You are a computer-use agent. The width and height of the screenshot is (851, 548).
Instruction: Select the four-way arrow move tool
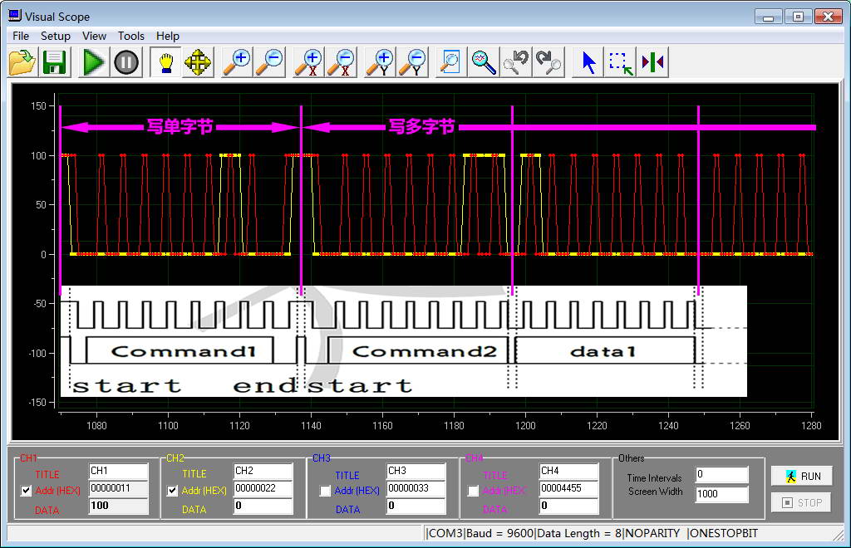coord(198,62)
